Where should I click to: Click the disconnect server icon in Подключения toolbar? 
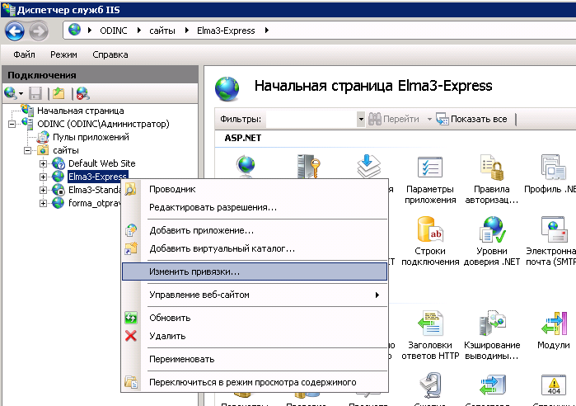click(x=82, y=93)
